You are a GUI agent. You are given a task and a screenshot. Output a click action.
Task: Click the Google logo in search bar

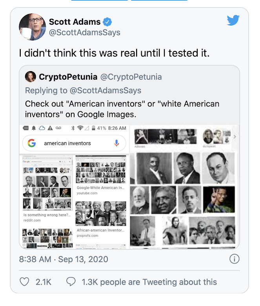pos(31,143)
